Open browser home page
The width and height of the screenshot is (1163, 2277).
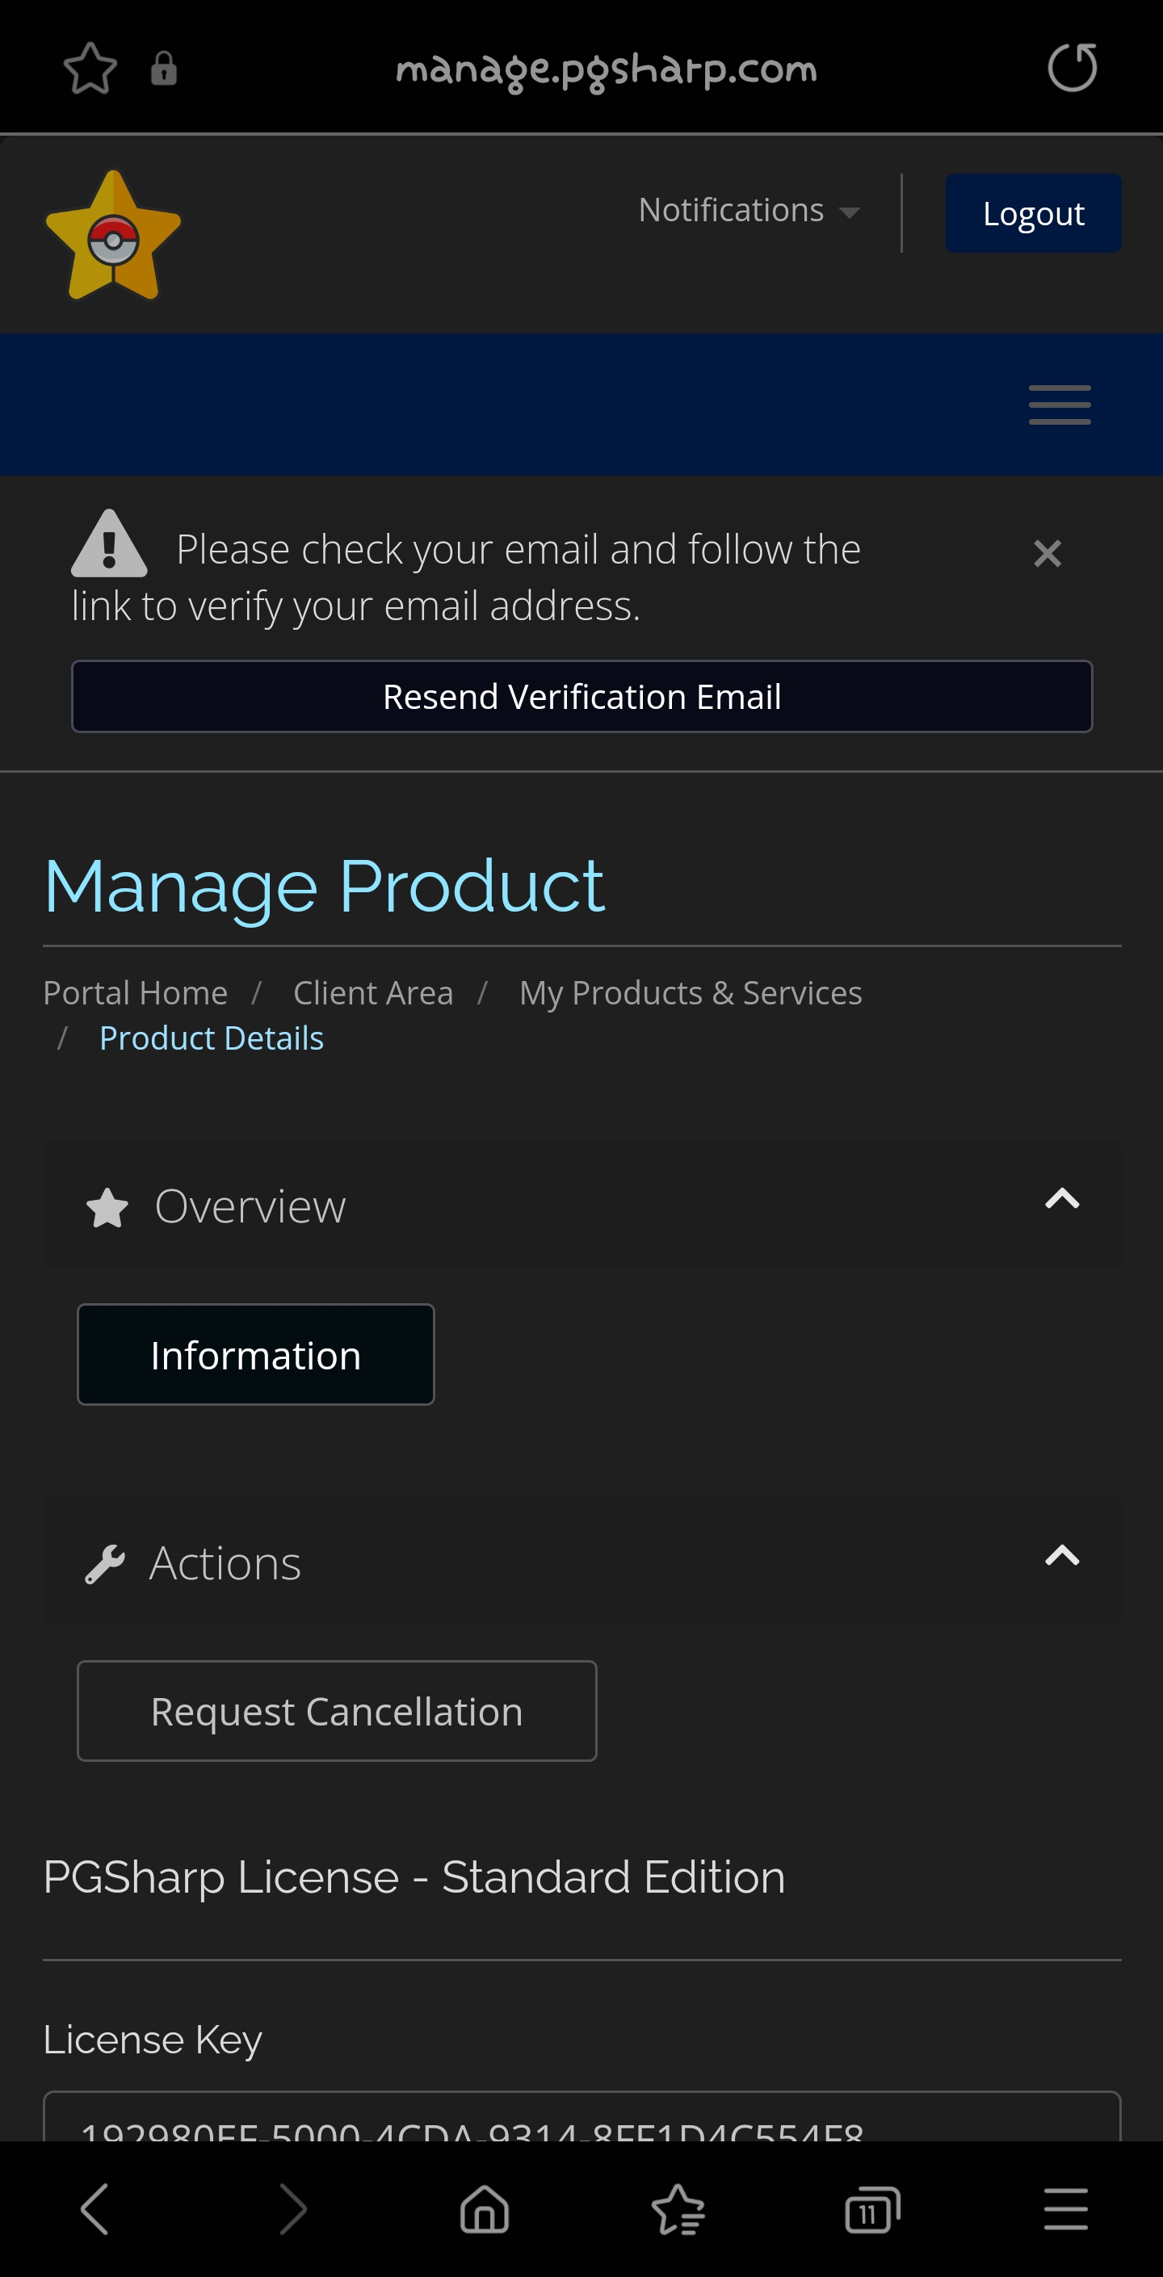[x=485, y=2209]
